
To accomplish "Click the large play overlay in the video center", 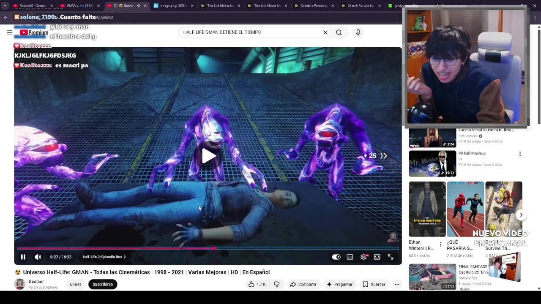I will tap(208, 156).
